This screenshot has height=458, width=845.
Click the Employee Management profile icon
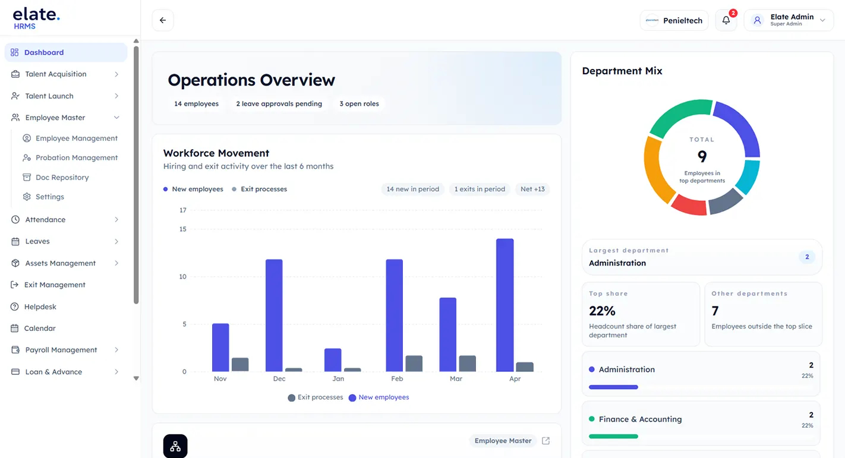coord(27,138)
